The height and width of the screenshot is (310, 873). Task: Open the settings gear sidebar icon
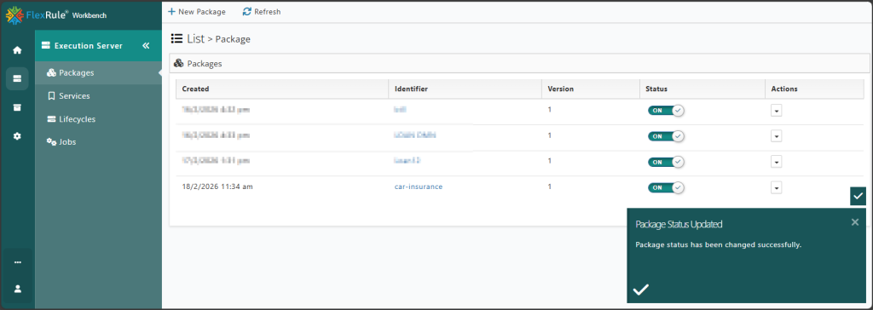(x=17, y=135)
